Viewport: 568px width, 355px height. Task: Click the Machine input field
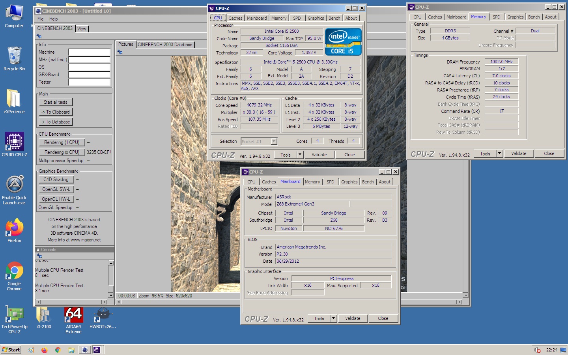pyautogui.click(x=90, y=52)
